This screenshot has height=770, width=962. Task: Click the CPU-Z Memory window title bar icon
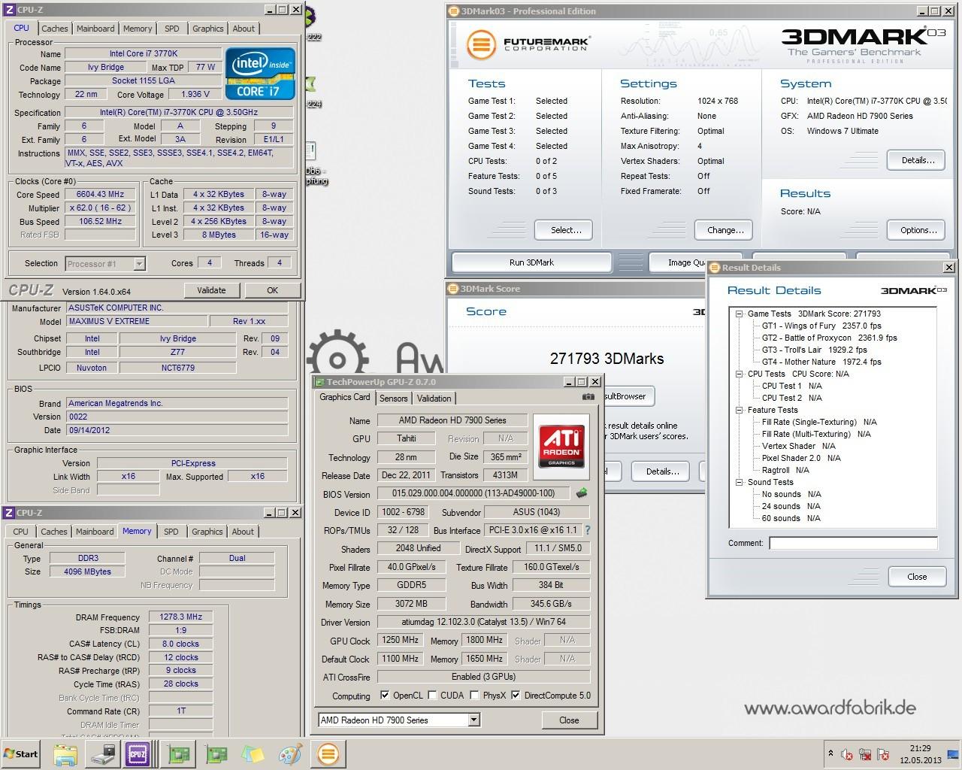9,512
